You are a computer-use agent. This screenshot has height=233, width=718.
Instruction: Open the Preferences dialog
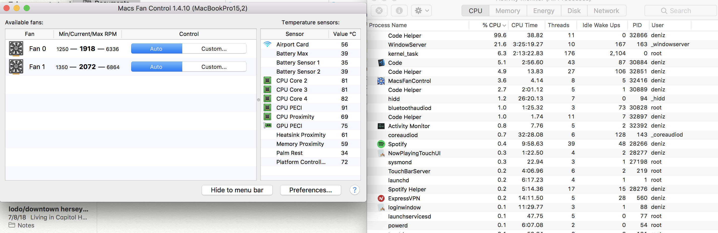[x=310, y=190]
